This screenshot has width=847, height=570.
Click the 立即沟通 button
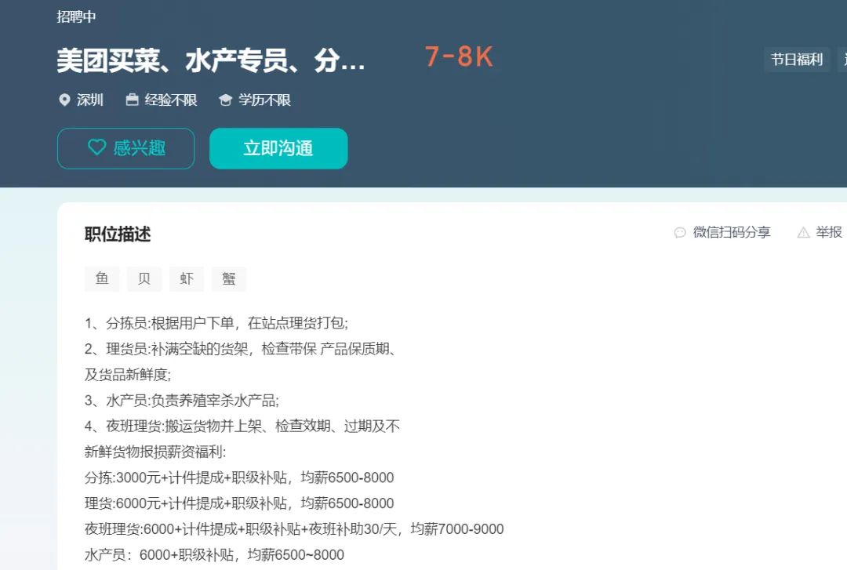click(278, 147)
